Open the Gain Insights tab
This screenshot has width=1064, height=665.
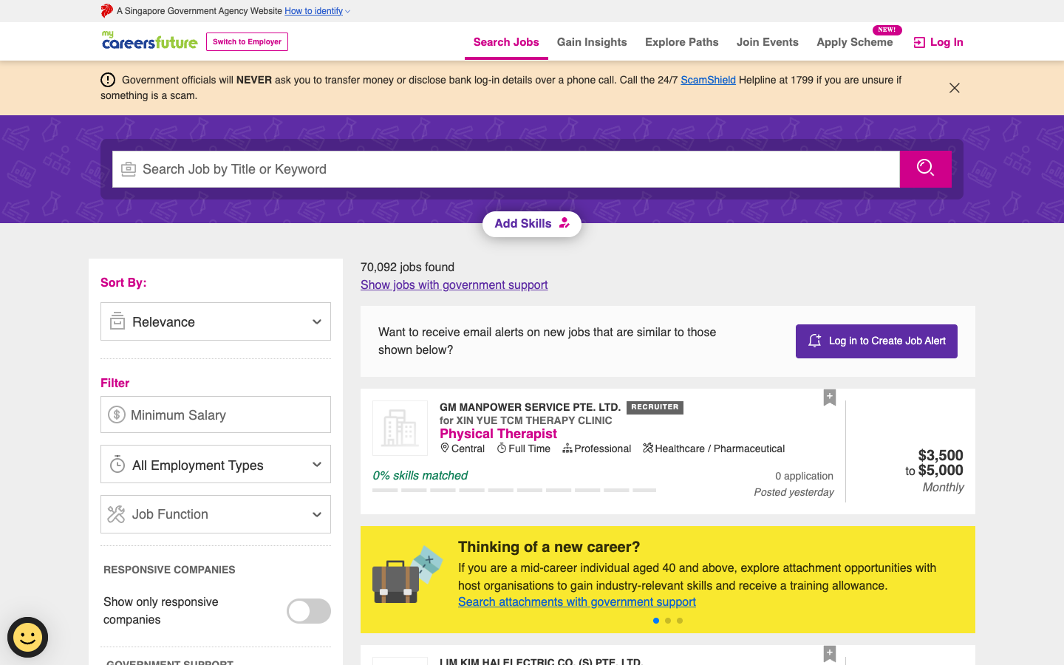pos(592,42)
